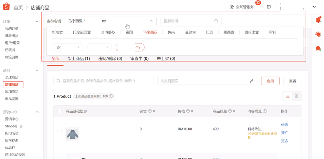Click 更多 link for the product

point(284,141)
